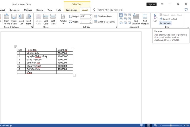Open the Cell Size dialog launcher

pos(116,27)
